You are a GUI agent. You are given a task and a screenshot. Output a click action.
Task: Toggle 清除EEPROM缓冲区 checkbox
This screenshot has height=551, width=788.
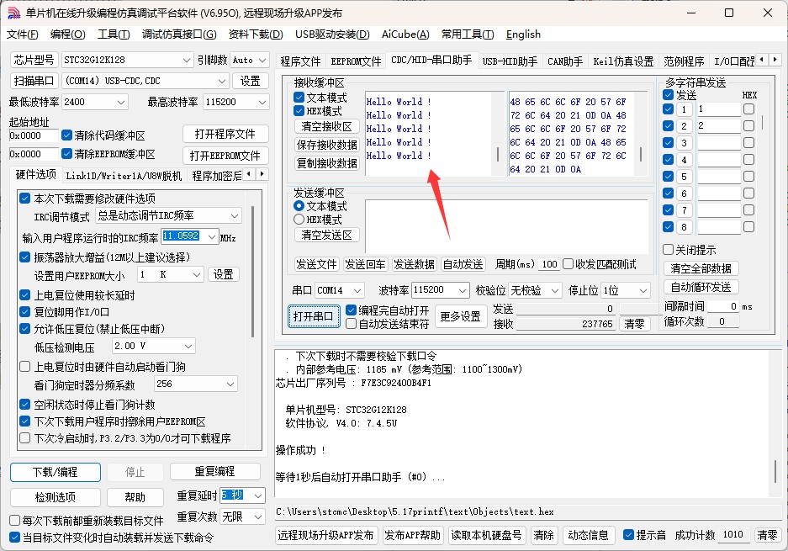[66, 154]
